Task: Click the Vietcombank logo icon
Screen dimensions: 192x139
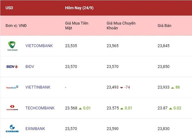Action: (12, 46)
